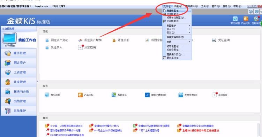The height and width of the screenshot is (137, 262).
Task: Open the 服务 menu
Action: 226,6
